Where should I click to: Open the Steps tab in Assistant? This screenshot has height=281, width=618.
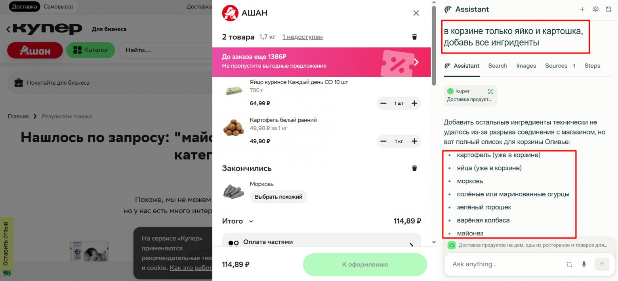tap(592, 66)
